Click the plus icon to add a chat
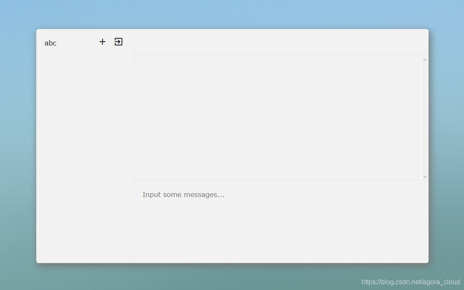The width and height of the screenshot is (464, 290). tap(103, 42)
